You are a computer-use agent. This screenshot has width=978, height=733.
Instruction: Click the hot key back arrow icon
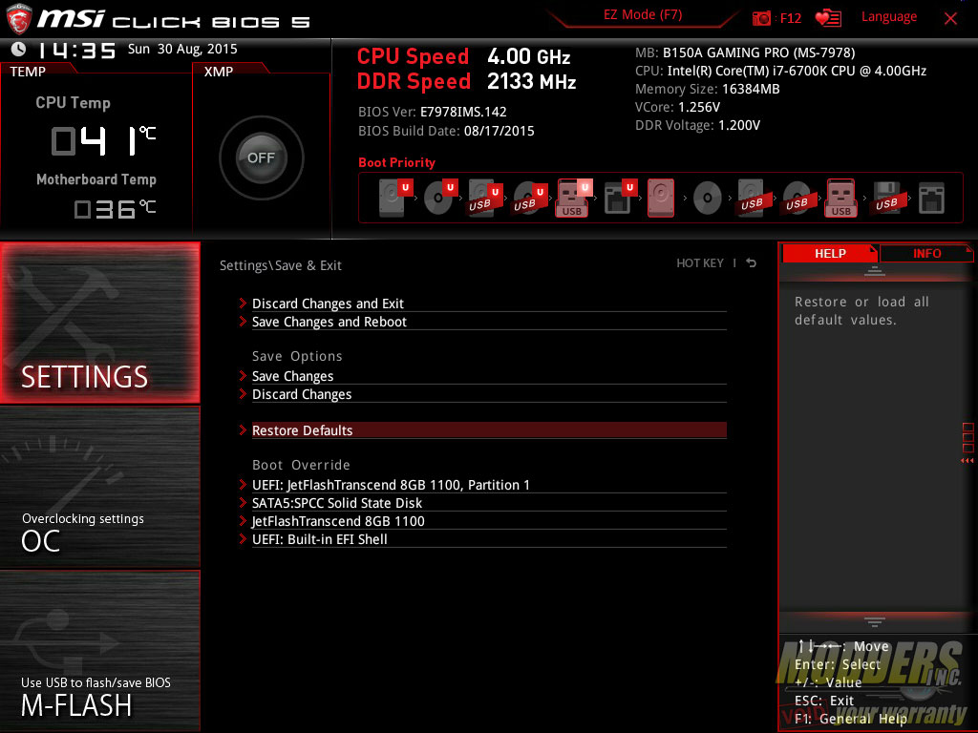point(752,263)
